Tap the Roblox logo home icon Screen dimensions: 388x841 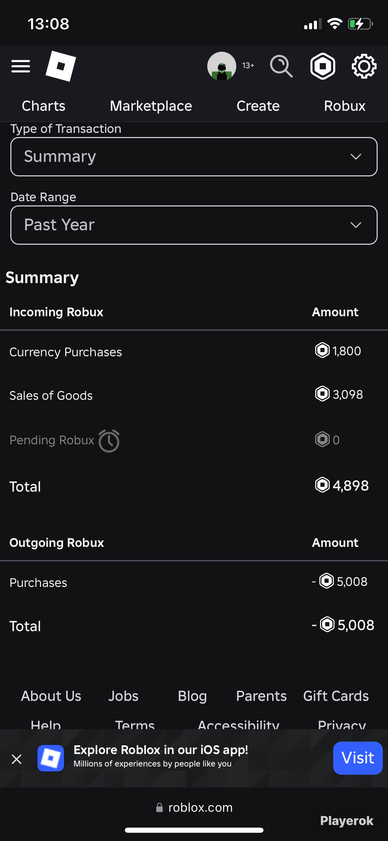pyautogui.click(x=61, y=66)
